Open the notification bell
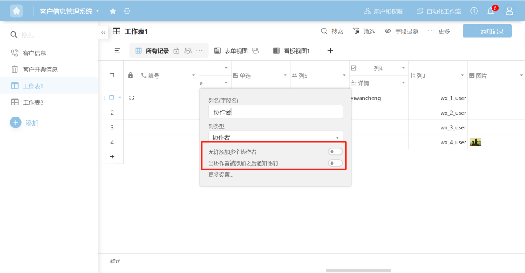525x273 pixels. (491, 11)
